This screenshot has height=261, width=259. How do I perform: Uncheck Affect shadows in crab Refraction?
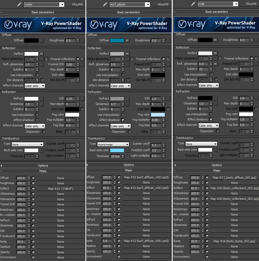[x=211, y=119]
